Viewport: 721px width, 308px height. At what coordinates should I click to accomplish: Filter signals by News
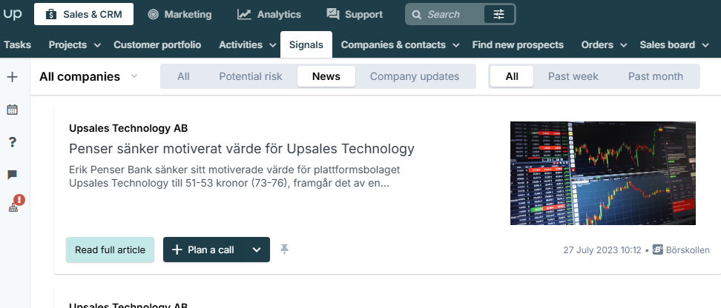click(x=326, y=76)
